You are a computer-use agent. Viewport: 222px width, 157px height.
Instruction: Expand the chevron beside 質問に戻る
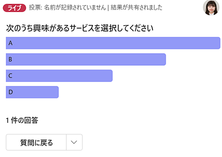click(74, 142)
